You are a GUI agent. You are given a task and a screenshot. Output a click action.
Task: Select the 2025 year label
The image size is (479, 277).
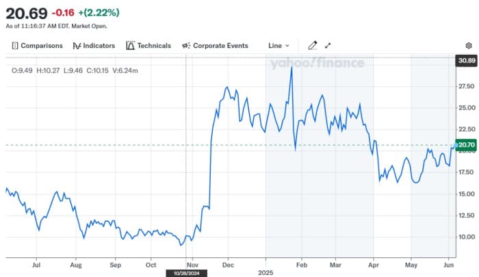(x=265, y=272)
